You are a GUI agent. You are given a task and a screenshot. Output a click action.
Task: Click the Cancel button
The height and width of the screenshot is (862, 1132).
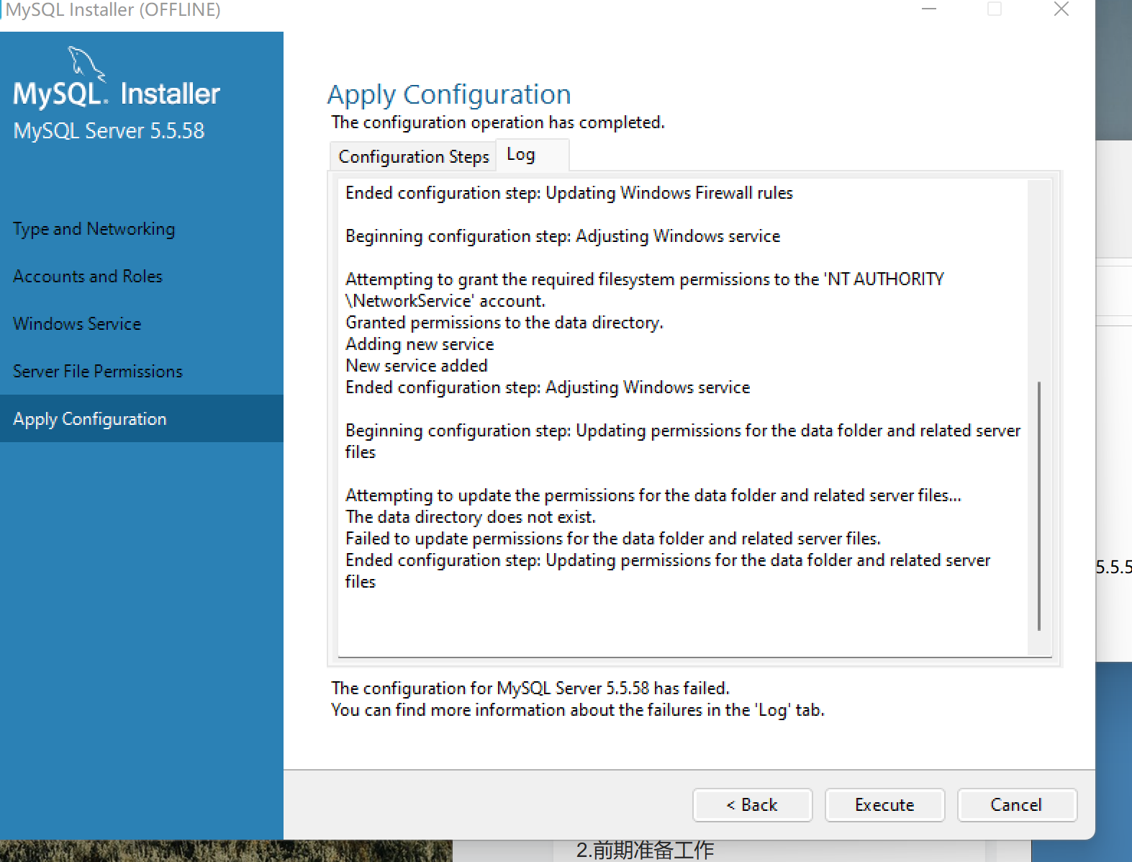pyautogui.click(x=1017, y=804)
